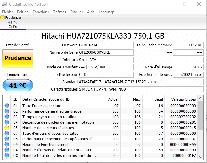The image size is (207, 163).
Task: Click raw value 0000000001F7
Action: 183,156
